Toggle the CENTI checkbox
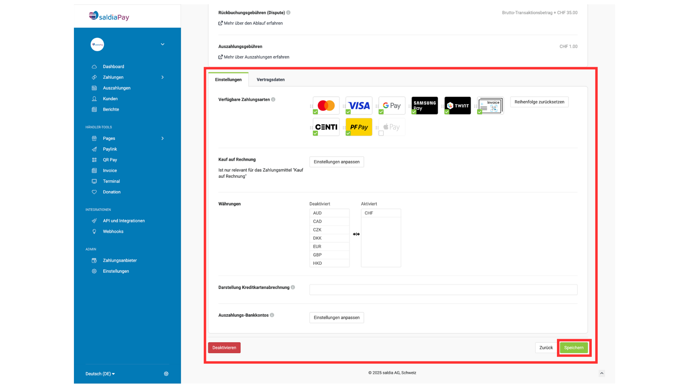 (x=315, y=133)
